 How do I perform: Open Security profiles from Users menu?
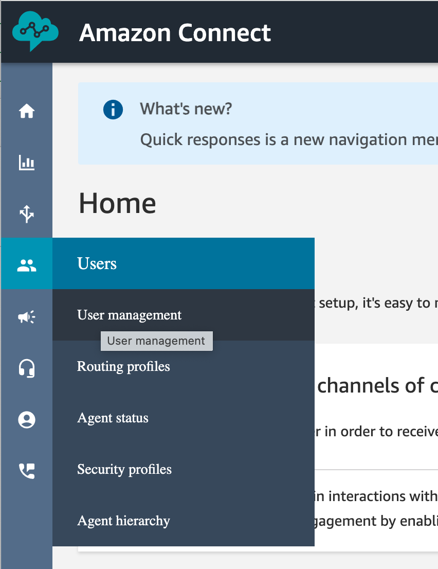click(x=184, y=469)
